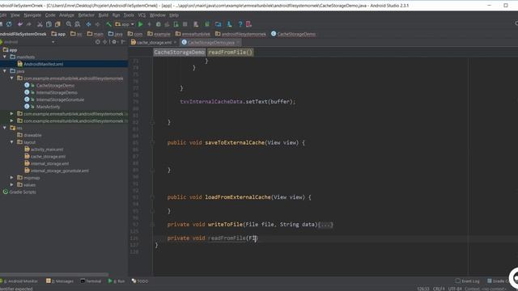The width and height of the screenshot is (518, 291).
Task: Click the Redo arrow in toolbar
Action: pos(29,24)
